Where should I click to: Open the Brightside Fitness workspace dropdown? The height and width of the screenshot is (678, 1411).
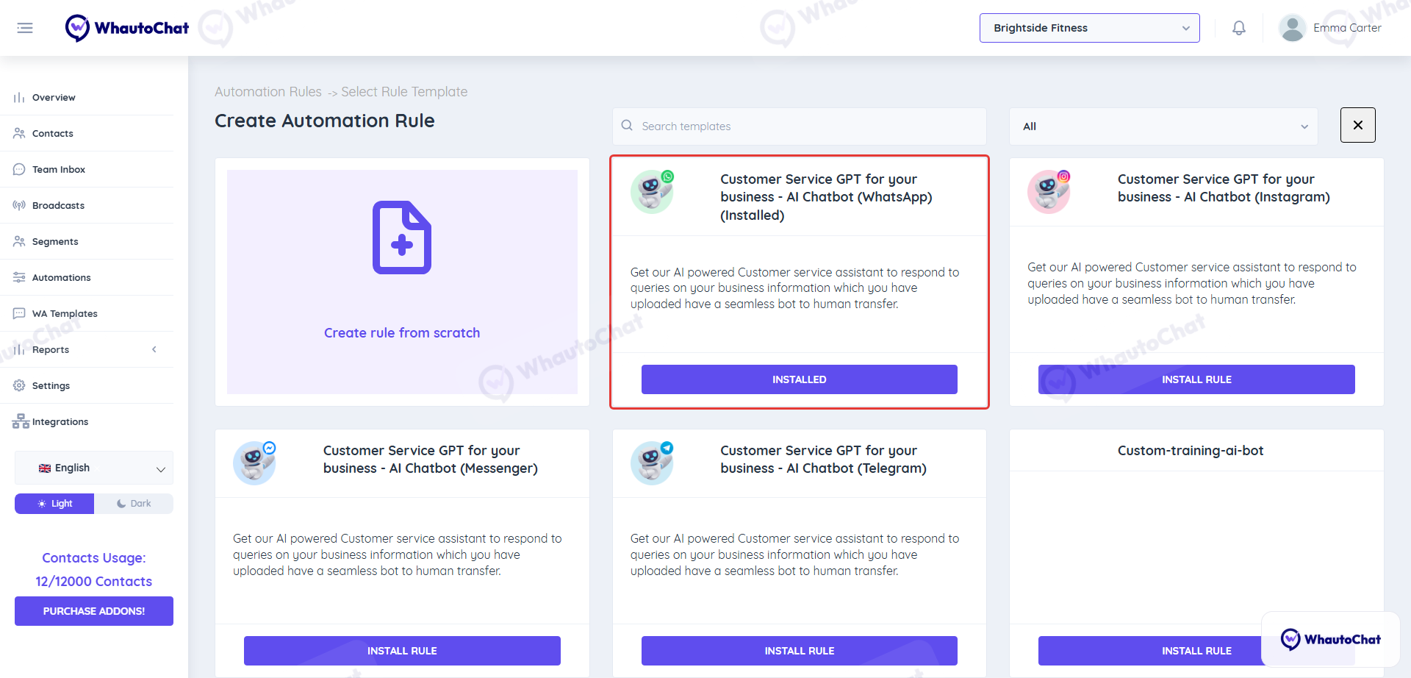click(x=1089, y=28)
